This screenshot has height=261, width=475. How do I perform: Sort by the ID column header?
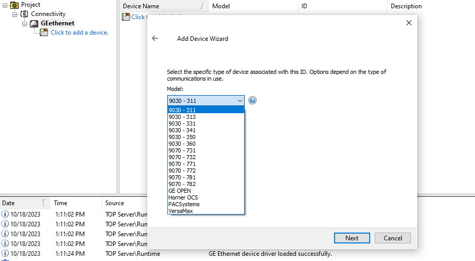343,6
